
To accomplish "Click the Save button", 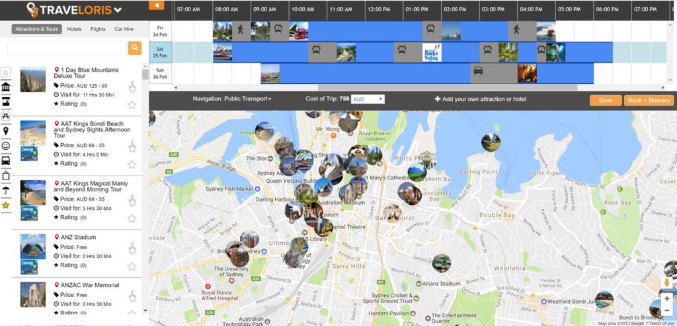I will coord(606,100).
